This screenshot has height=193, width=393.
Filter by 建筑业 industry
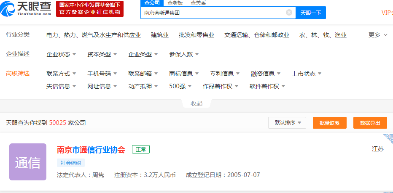click(x=160, y=35)
